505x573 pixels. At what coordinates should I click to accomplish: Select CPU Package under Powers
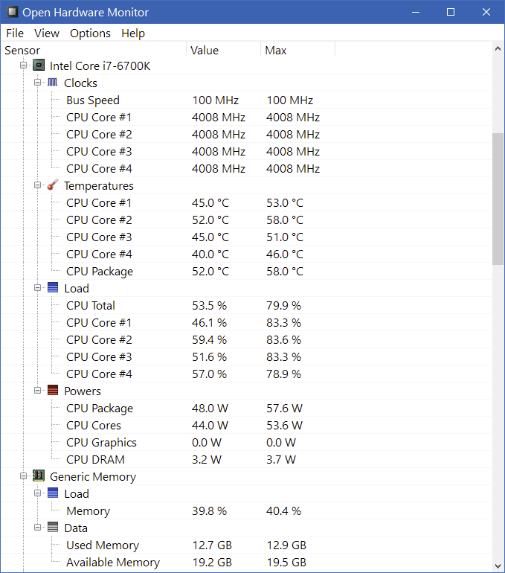coord(246,409)
